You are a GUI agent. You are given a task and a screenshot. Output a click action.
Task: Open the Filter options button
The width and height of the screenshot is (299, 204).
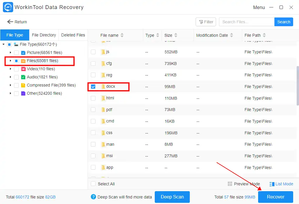pyautogui.click(x=206, y=22)
